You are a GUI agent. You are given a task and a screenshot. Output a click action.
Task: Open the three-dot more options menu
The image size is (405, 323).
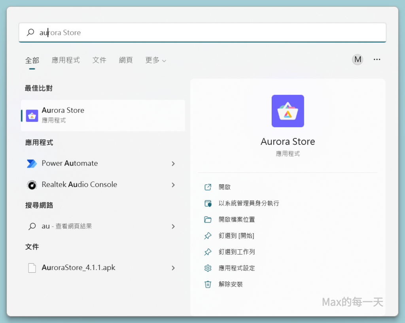tap(377, 60)
